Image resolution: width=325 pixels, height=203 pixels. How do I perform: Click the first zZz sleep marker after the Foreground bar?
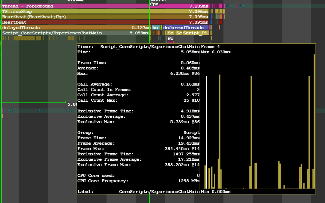tap(229, 6)
